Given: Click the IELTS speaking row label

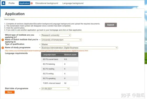Looking at the screenshot, I should [49, 79].
